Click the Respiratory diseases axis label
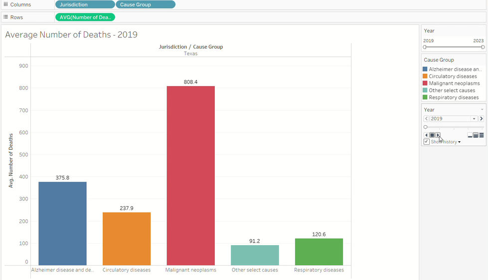Viewport: 488px width, 280px height. click(319, 270)
